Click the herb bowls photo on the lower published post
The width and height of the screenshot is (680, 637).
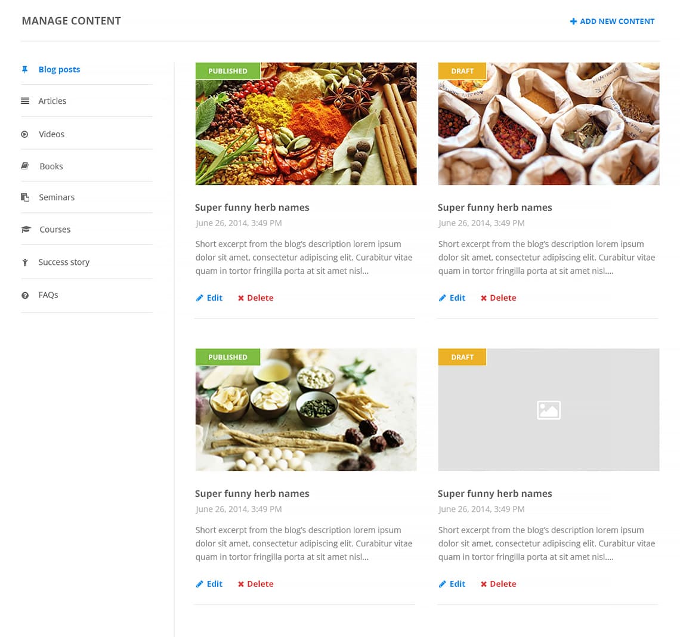pyautogui.click(x=305, y=410)
